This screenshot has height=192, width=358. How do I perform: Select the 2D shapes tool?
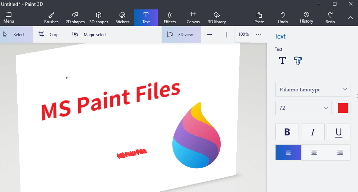(x=75, y=18)
